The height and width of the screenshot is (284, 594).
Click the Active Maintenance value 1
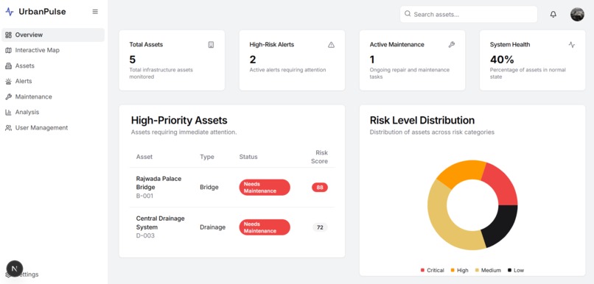coord(372,60)
